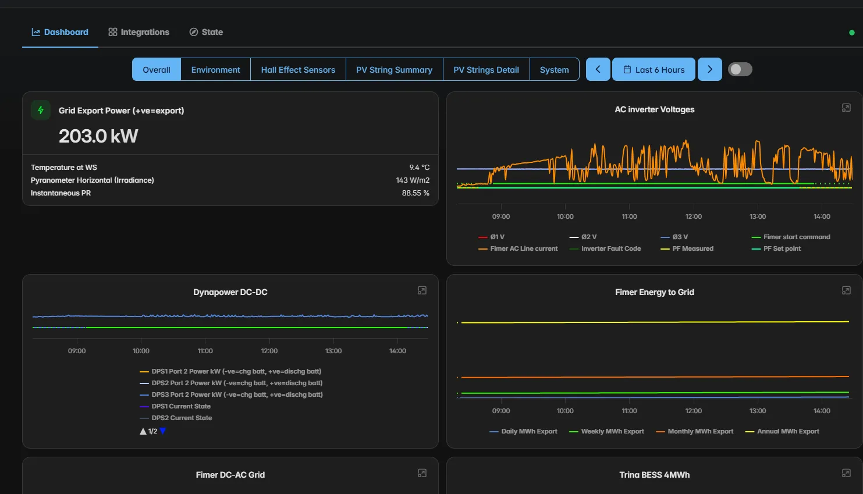
Task: Click the Temperature at WS row label
Action: [64, 168]
